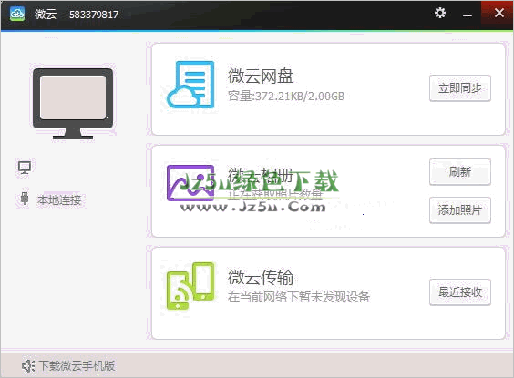Open the 下载微云手机版 link
The image size is (514, 378).
click(77, 365)
